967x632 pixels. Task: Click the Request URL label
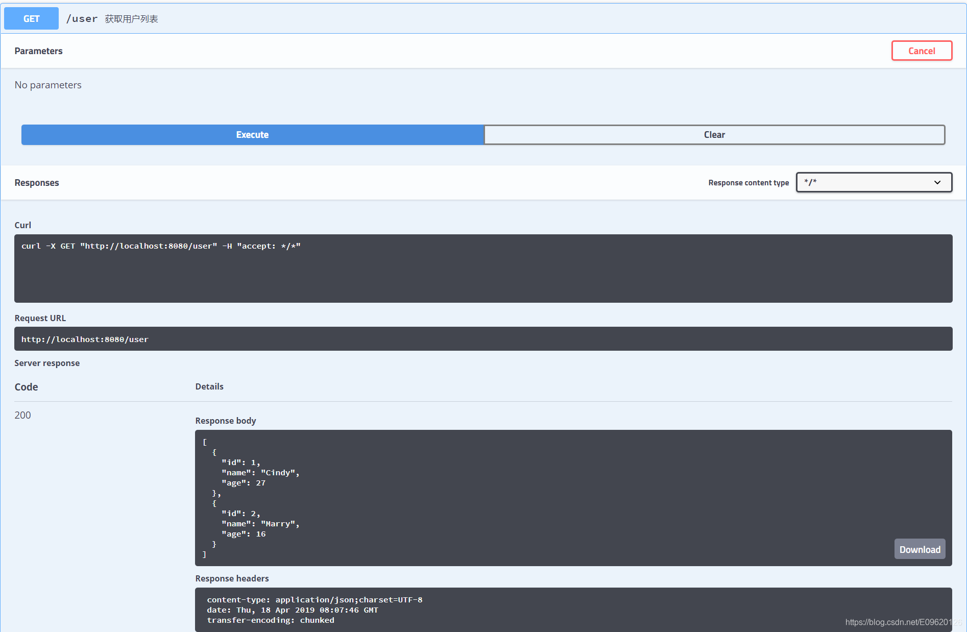click(x=40, y=318)
